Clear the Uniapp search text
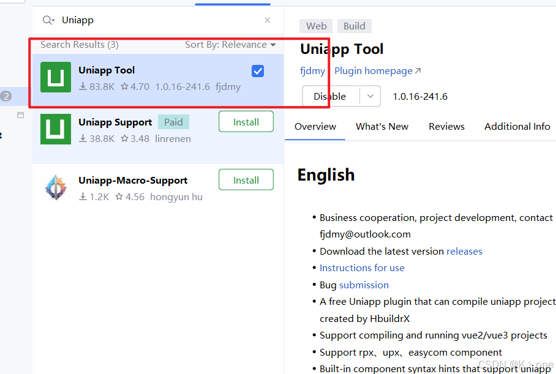Screen dimensions: 556x374 pos(268,20)
